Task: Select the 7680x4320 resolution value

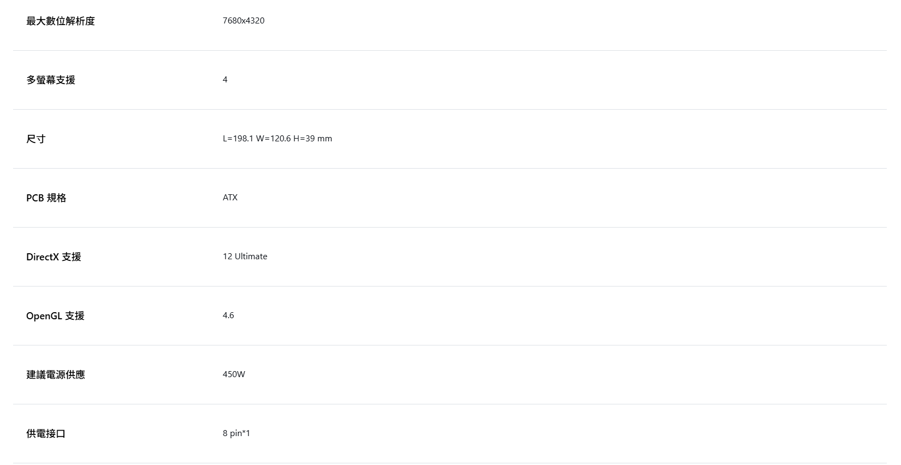Action: [x=244, y=21]
